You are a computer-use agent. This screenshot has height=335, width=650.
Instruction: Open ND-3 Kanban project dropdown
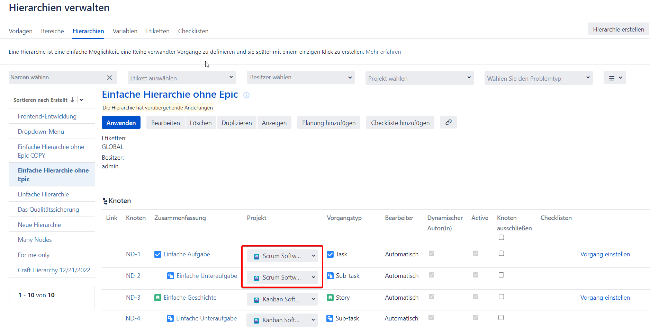click(x=282, y=299)
